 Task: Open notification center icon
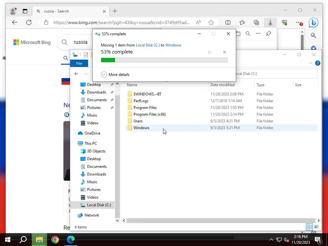(x=318, y=240)
